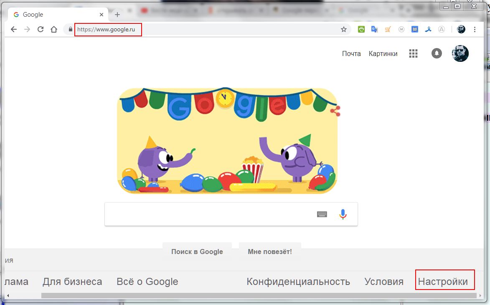Click the orange shopping cart extension icon
The height and width of the screenshot is (305, 490).
point(388,29)
